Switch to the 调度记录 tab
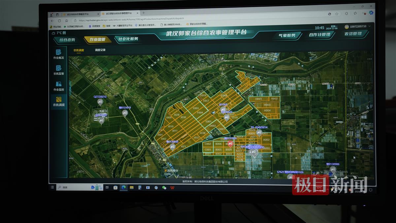The height and width of the screenshot is (223, 396). [x=100, y=50]
